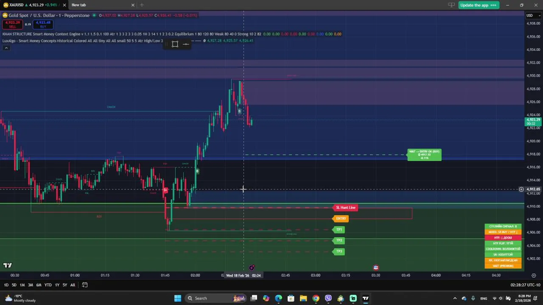Select 1Y date range
The height and width of the screenshot is (305, 543).
point(57,285)
